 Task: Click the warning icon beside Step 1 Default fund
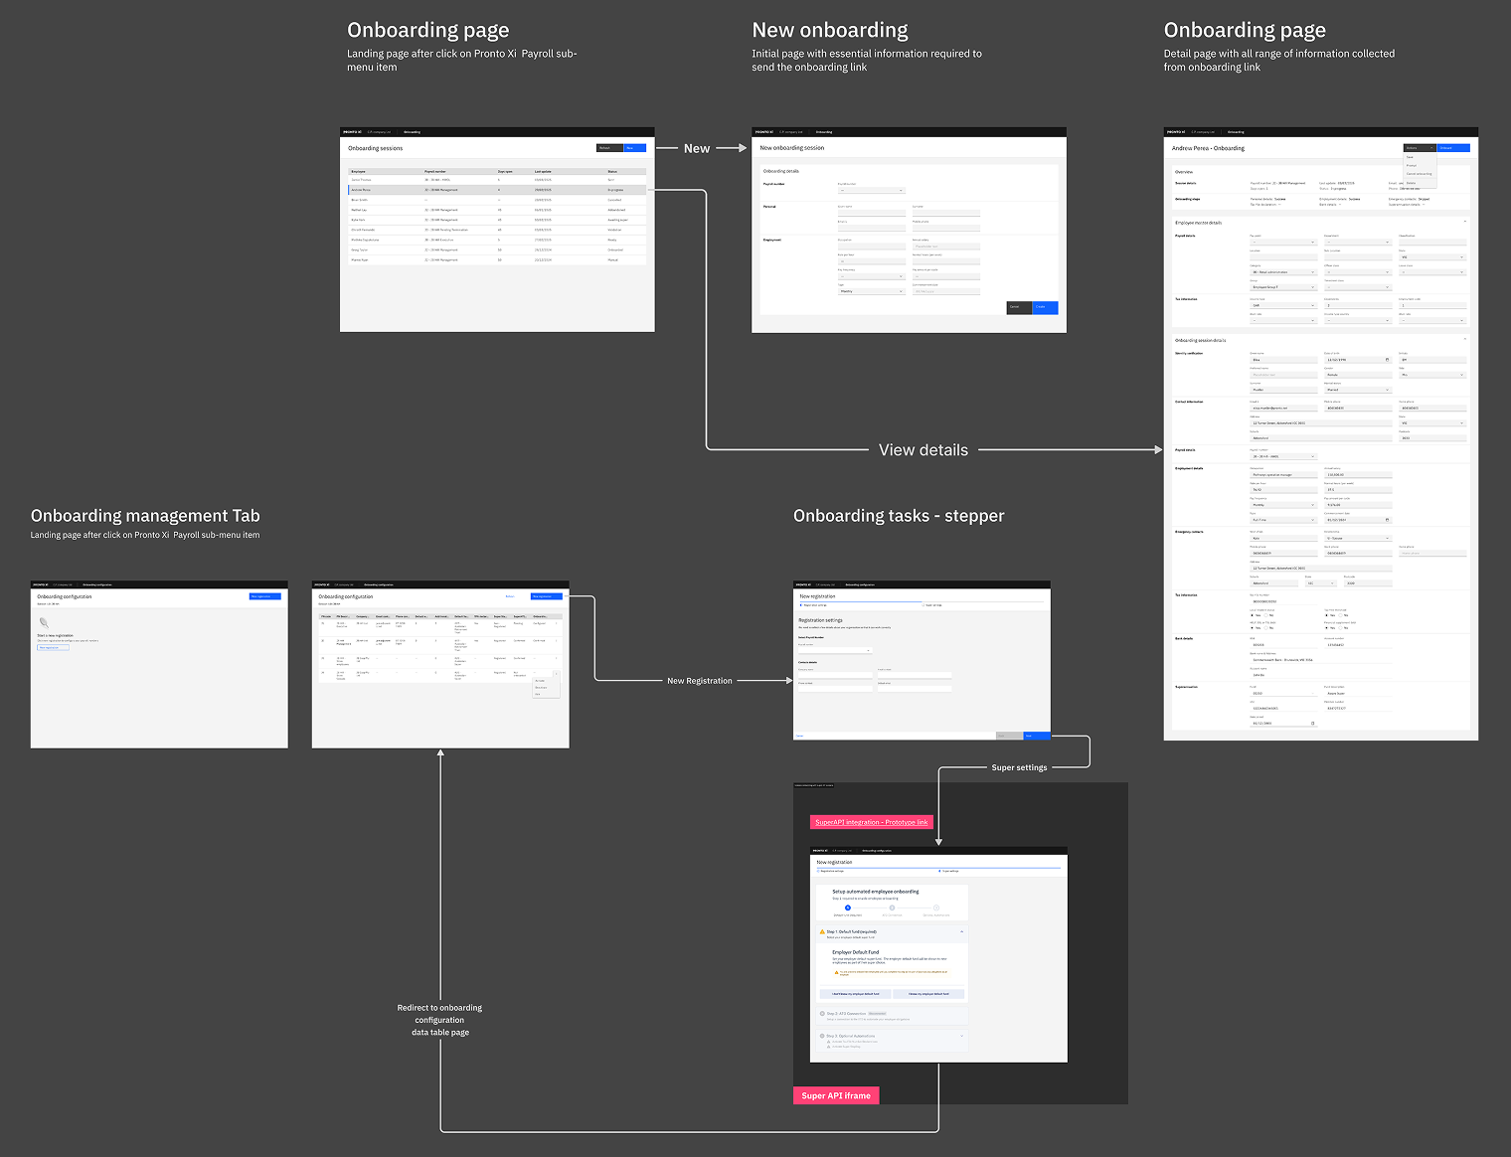click(x=822, y=932)
